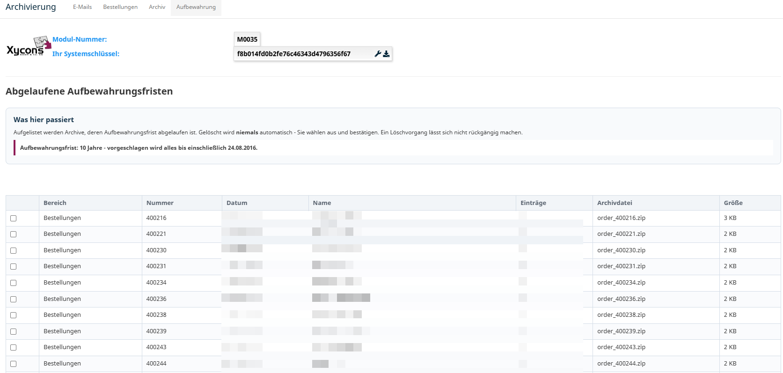Click the Xycons puzzle logo

(29, 46)
